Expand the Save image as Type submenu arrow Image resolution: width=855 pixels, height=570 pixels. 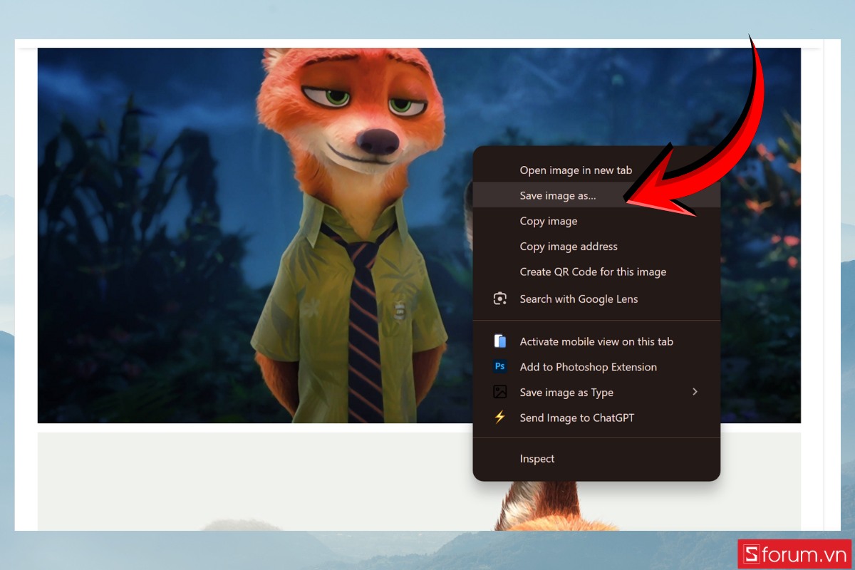695,392
